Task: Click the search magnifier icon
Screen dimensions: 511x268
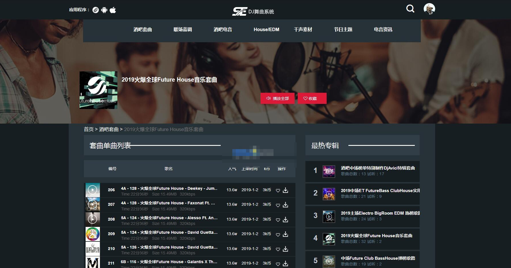Action: click(410, 9)
